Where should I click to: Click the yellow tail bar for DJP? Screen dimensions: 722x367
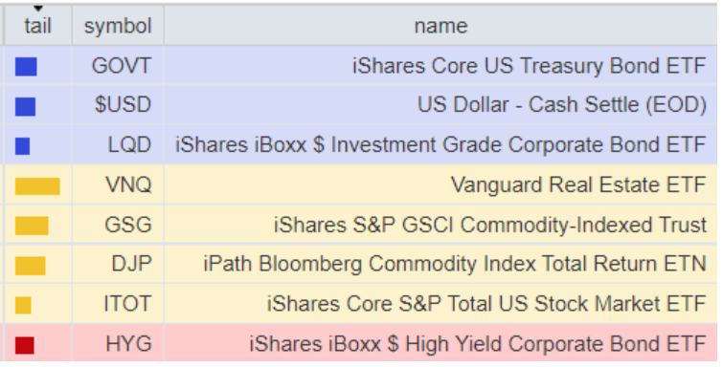[31, 266]
